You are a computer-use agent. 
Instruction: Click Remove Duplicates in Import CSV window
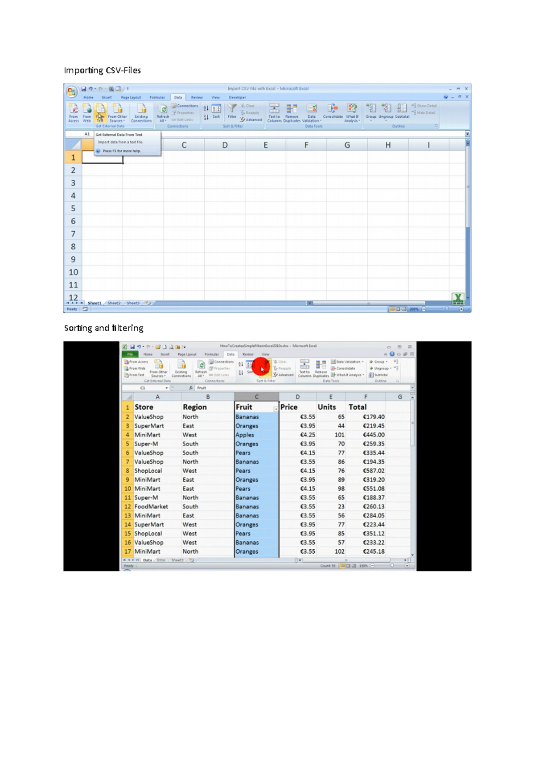292,112
